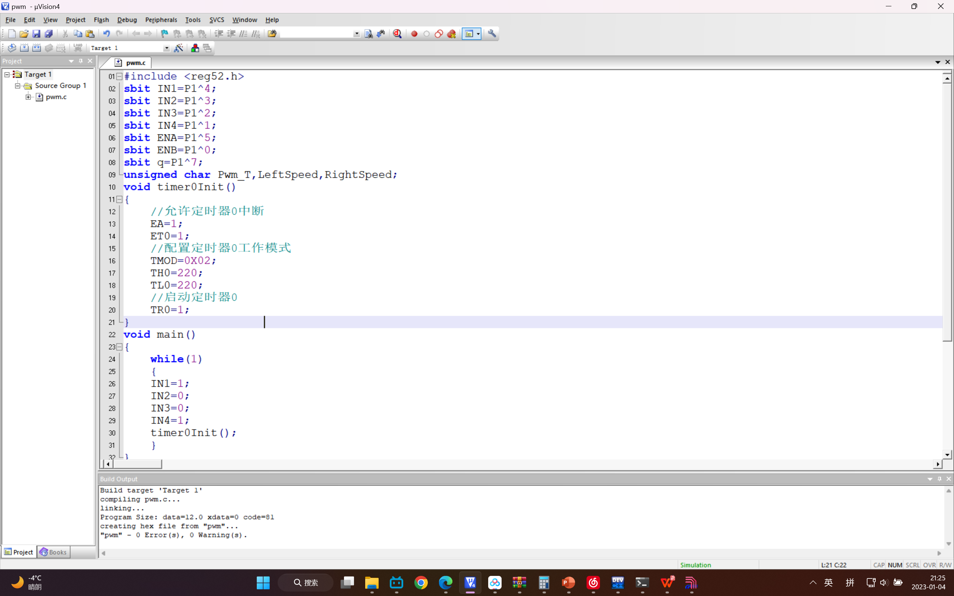Toggle the window layout button in the toolbar
The image size is (954, 596).
(469, 34)
